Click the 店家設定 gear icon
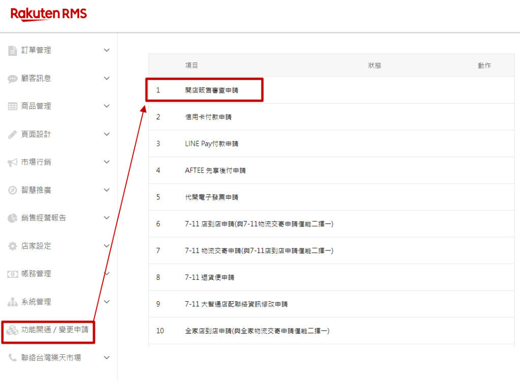520x381 pixels. (x=13, y=246)
